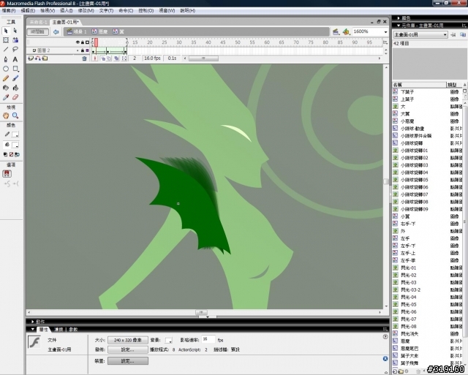Select the Text tool

click(x=15, y=59)
